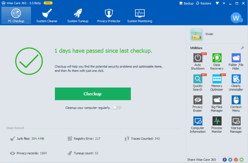This screenshot has height=163, width=248.
Task: Open the System Monitoring tab
Action: pyautogui.click(x=139, y=15)
